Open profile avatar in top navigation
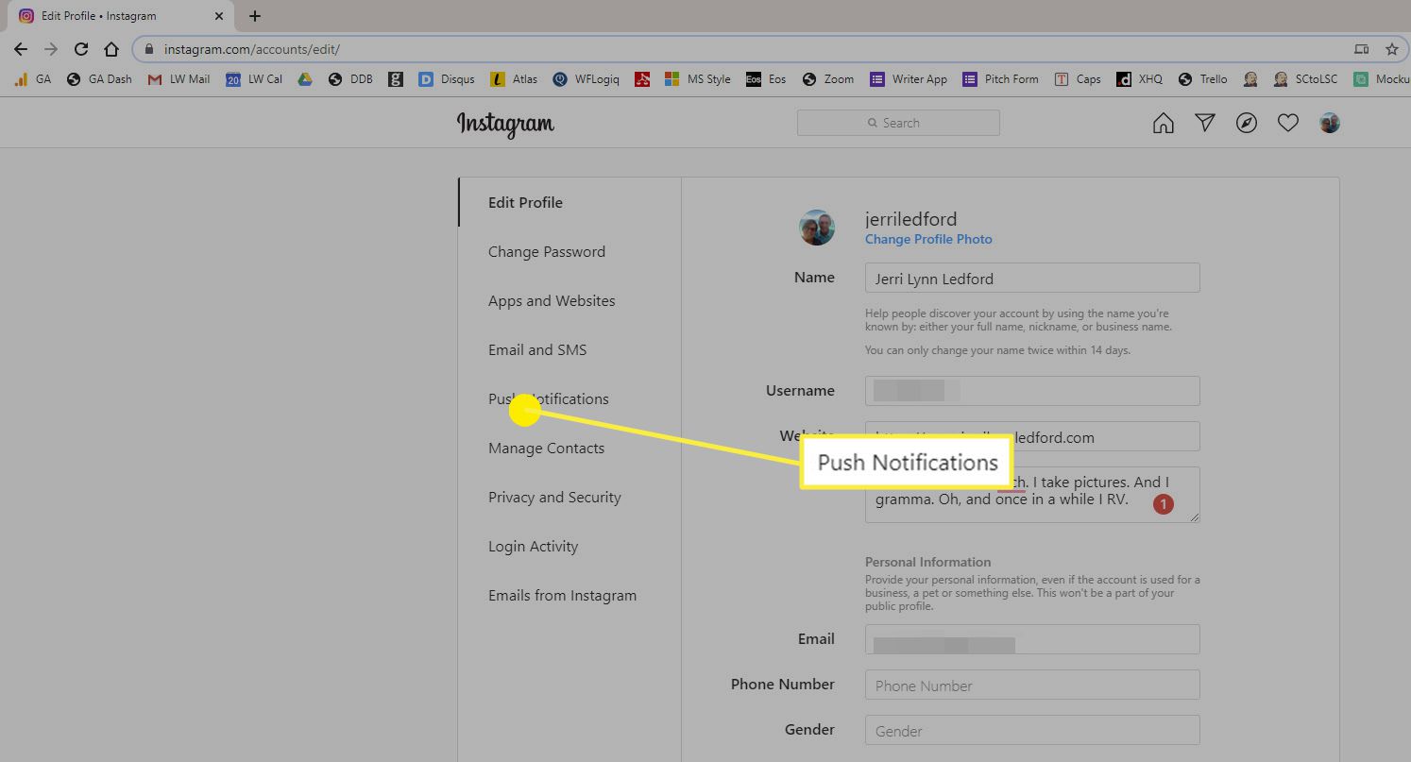Image resolution: width=1411 pixels, height=762 pixels. coord(1330,123)
